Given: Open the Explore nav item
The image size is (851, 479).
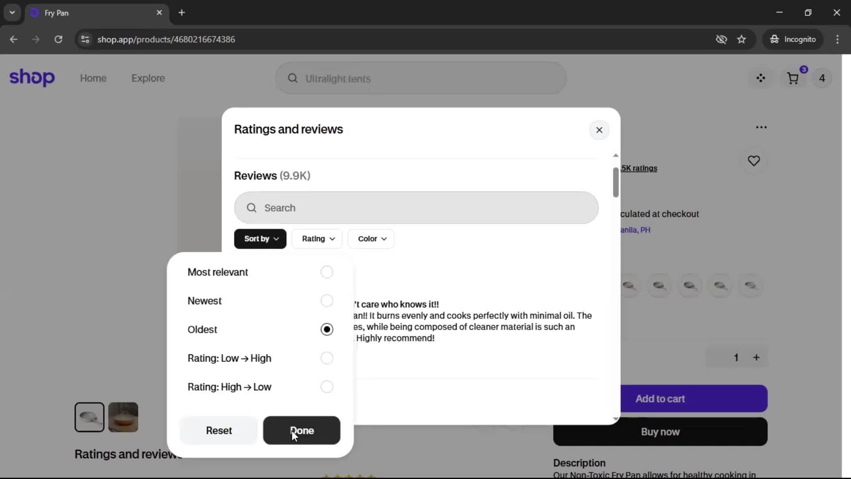Looking at the screenshot, I should point(148,78).
